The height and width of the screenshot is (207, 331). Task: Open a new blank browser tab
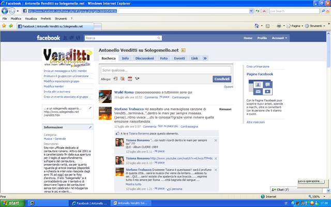tap(98, 26)
